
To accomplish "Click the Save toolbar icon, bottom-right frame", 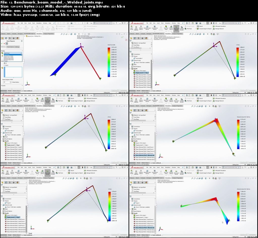I will tap(197, 167).
